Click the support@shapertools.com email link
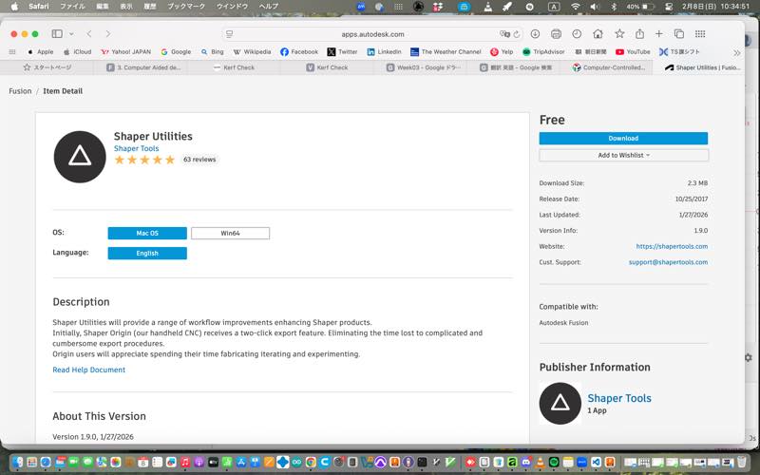Image resolution: width=760 pixels, height=475 pixels. pos(668,262)
